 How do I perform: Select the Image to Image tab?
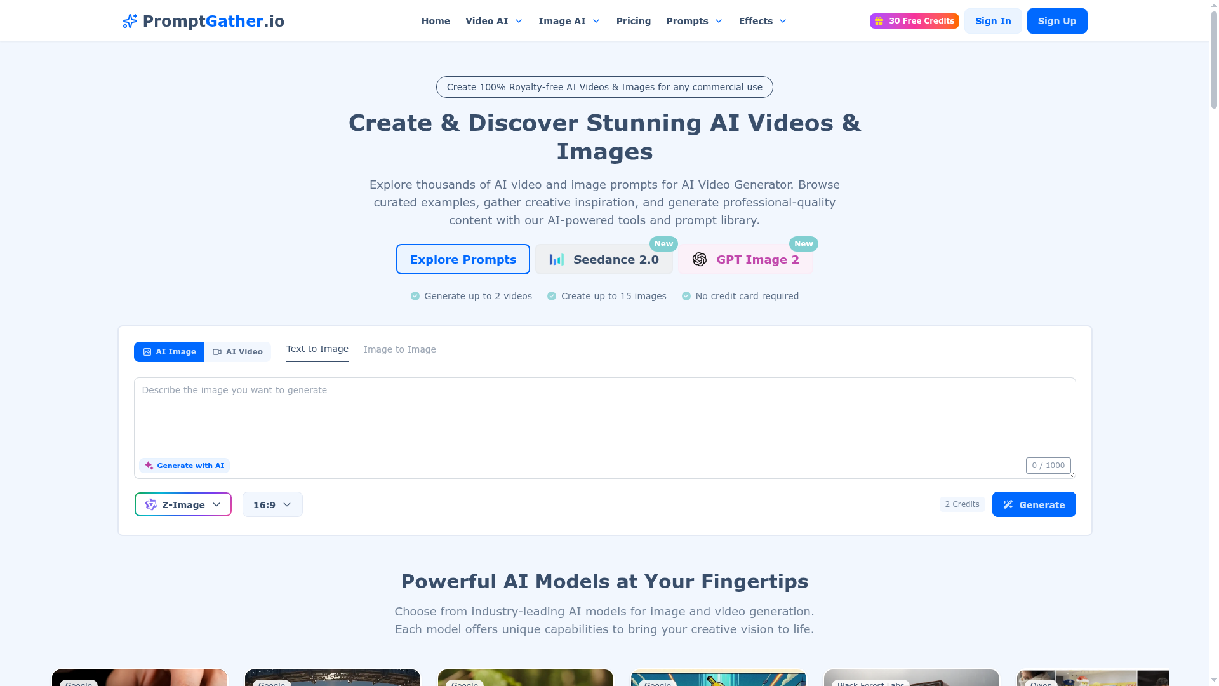[400, 349]
